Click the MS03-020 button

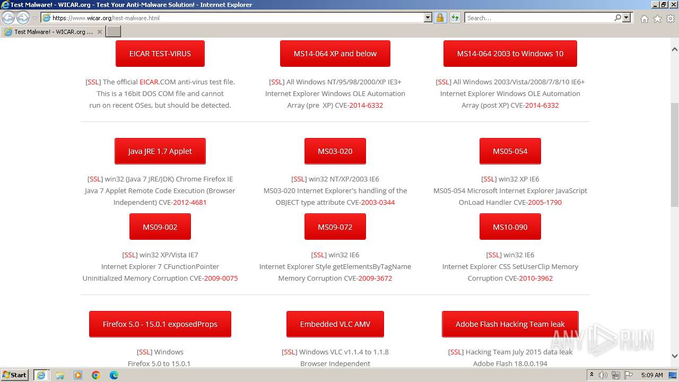click(335, 151)
